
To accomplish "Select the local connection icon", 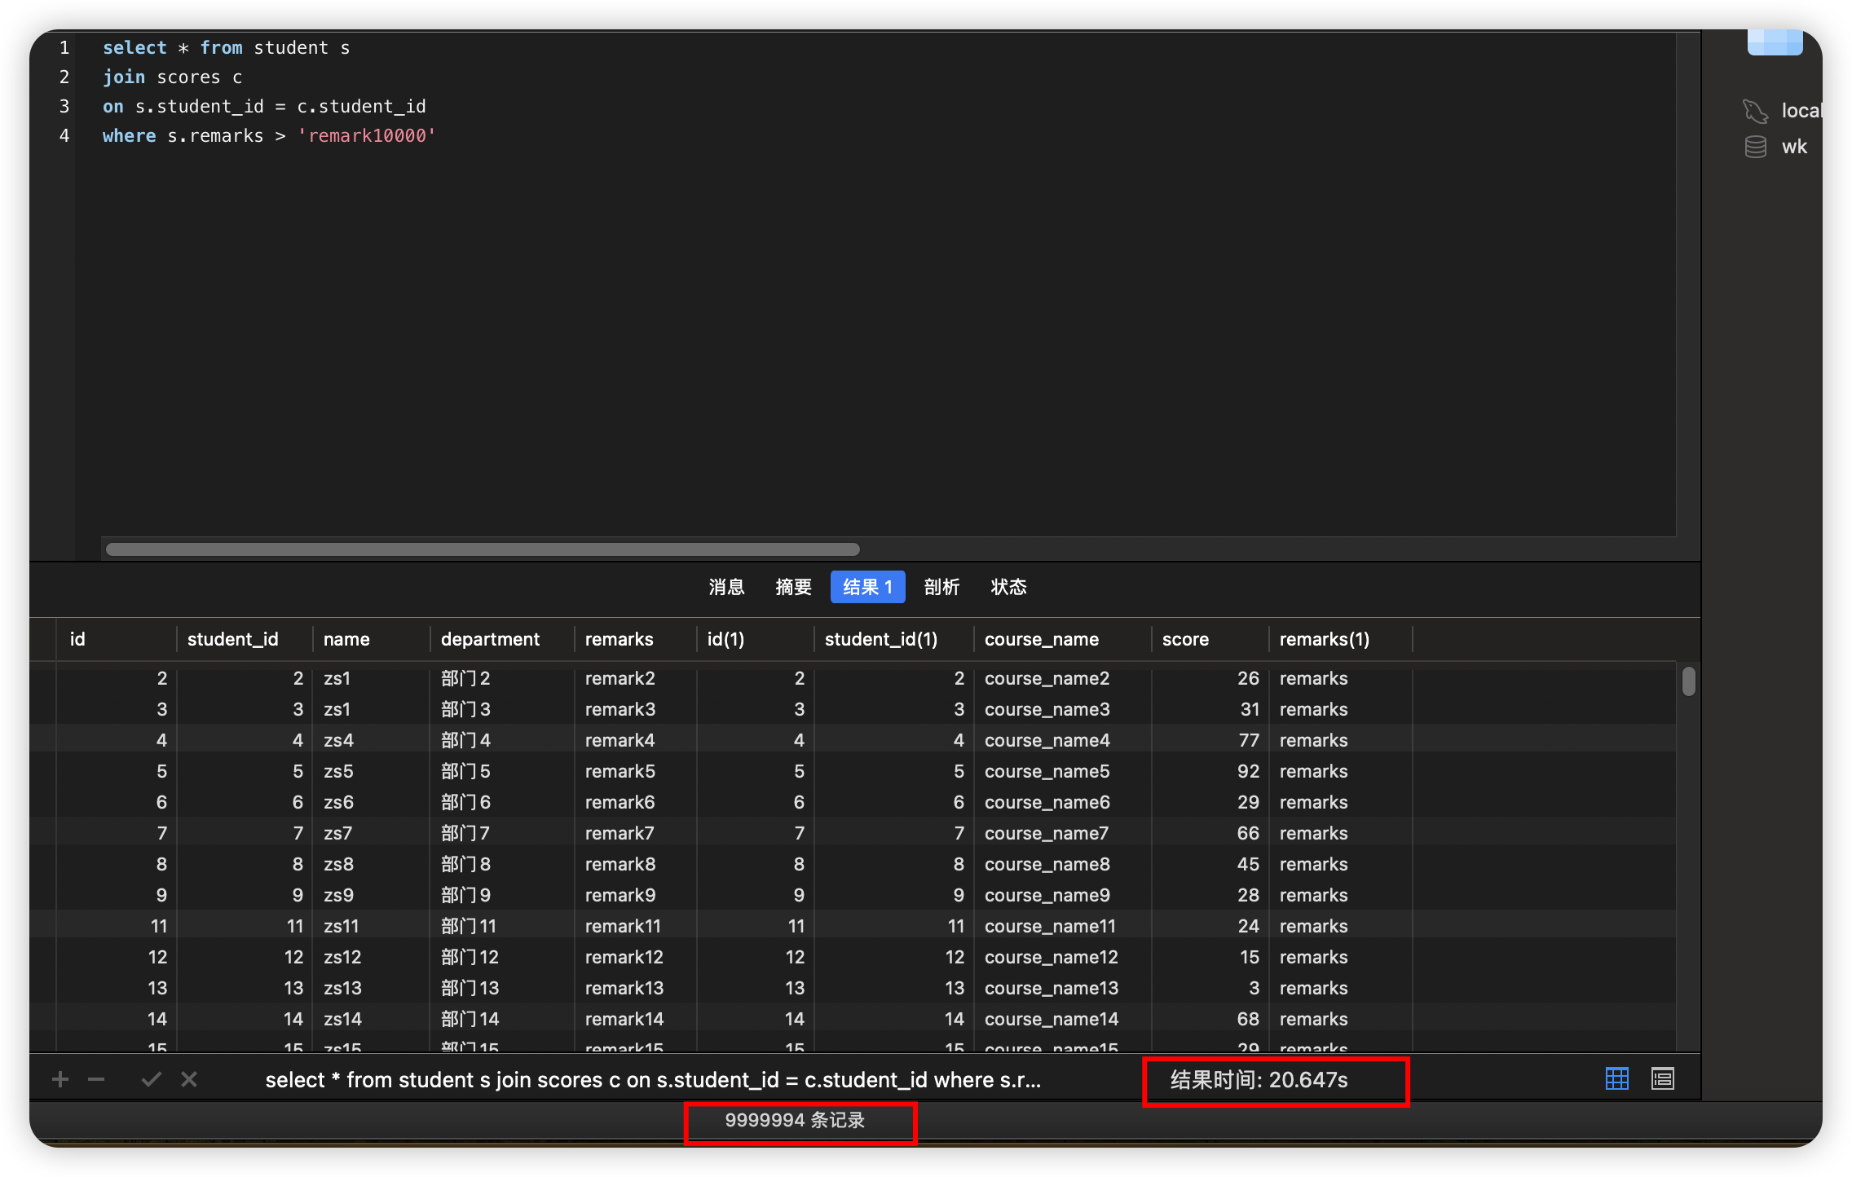I will pyautogui.click(x=1755, y=110).
